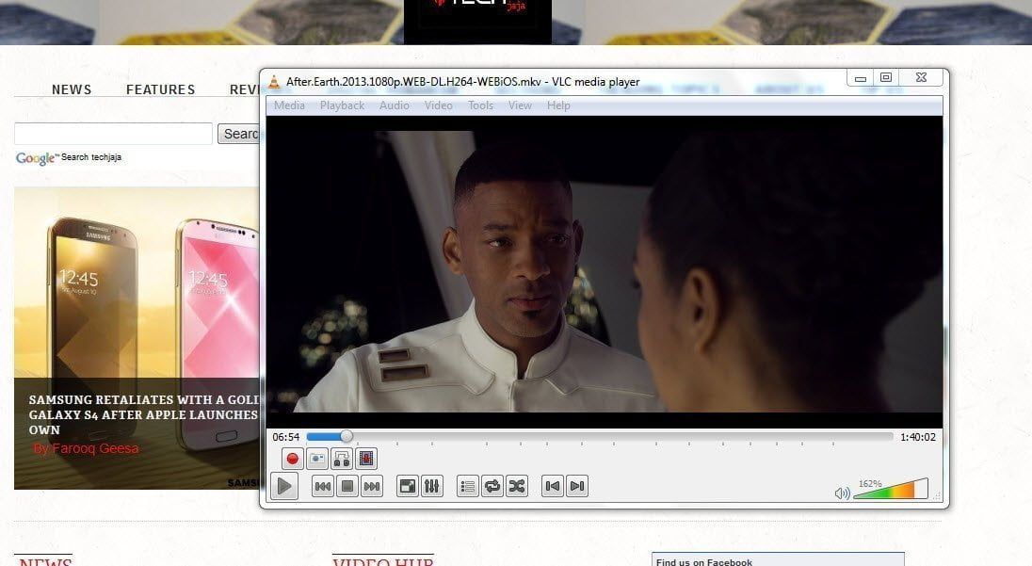Image resolution: width=1032 pixels, height=566 pixels.
Task: Click the A-B loop icon
Action: pos(342,459)
